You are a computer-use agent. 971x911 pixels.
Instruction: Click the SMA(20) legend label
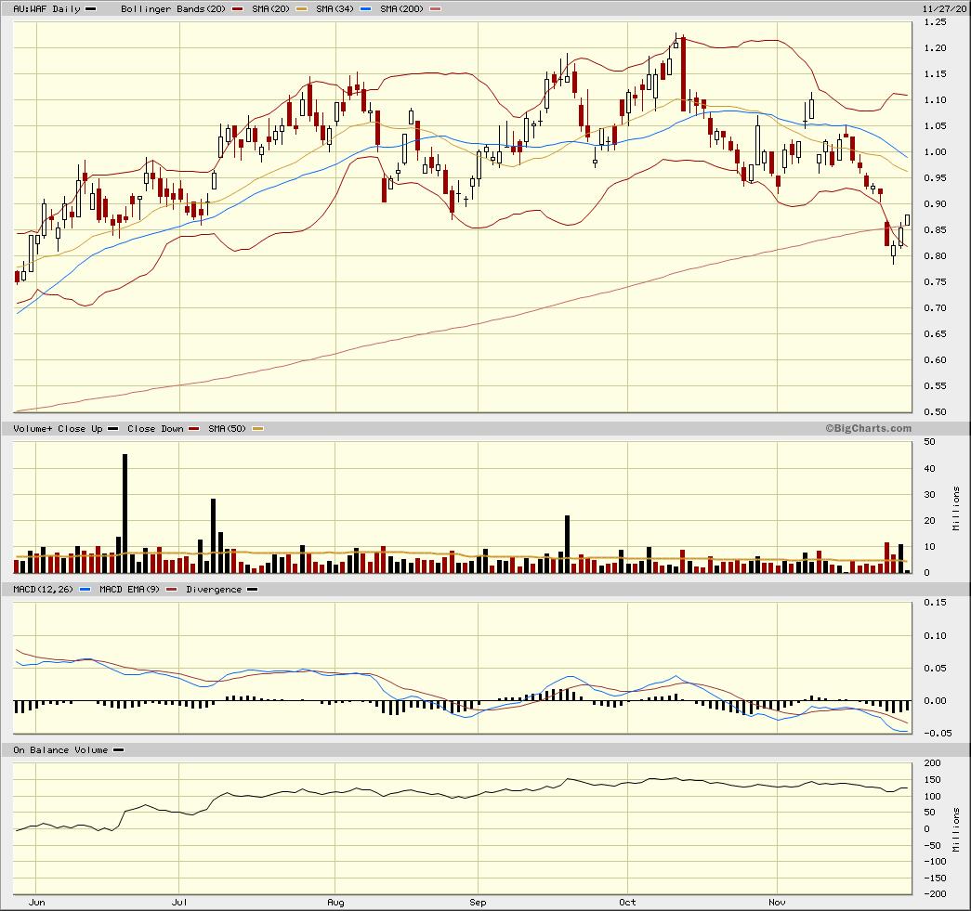pos(270,9)
